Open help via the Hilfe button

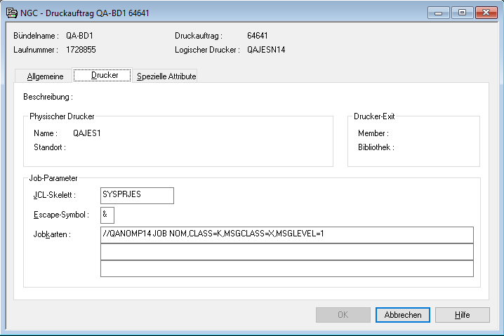click(x=462, y=315)
